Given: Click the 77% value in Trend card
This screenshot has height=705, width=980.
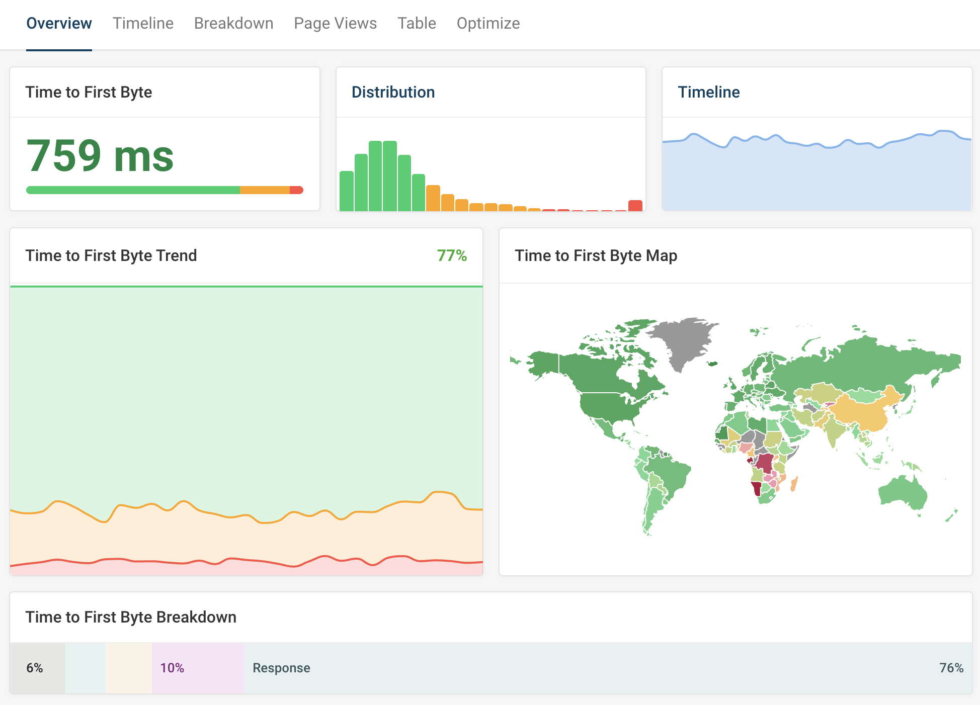Looking at the screenshot, I should (452, 255).
